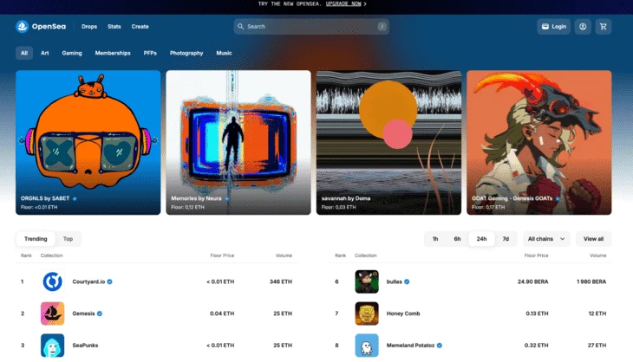633x362 pixels.
Task: Click the slash shortcut key badge
Action: pos(382,27)
